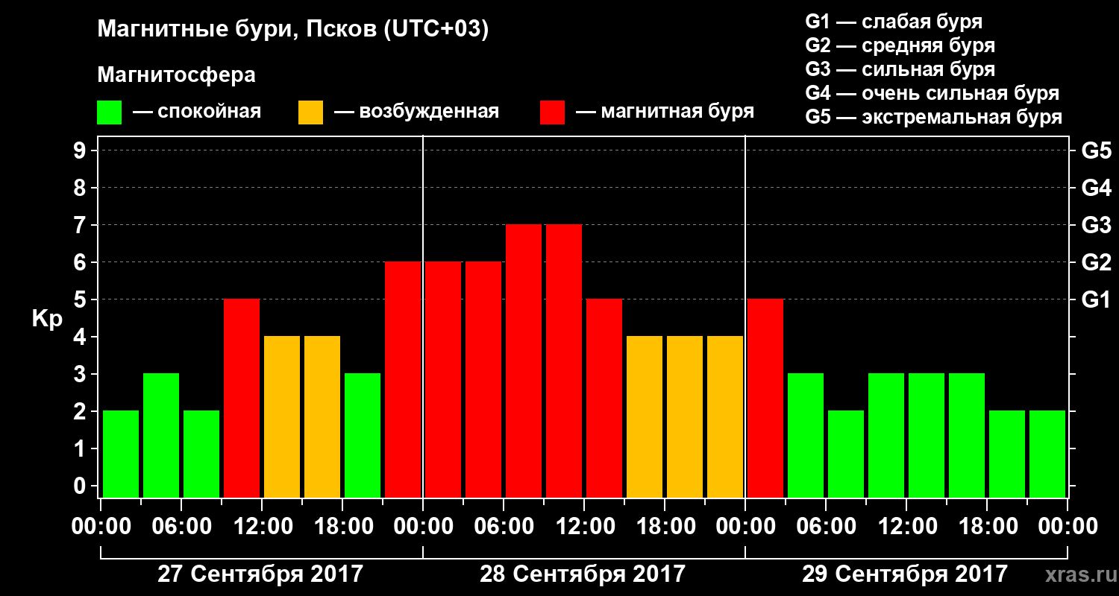The width and height of the screenshot is (1119, 596).
Task: Select the chart title 'Магнитные бури, Псков (UTC+03)'
Action: click(x=293, y=31)
